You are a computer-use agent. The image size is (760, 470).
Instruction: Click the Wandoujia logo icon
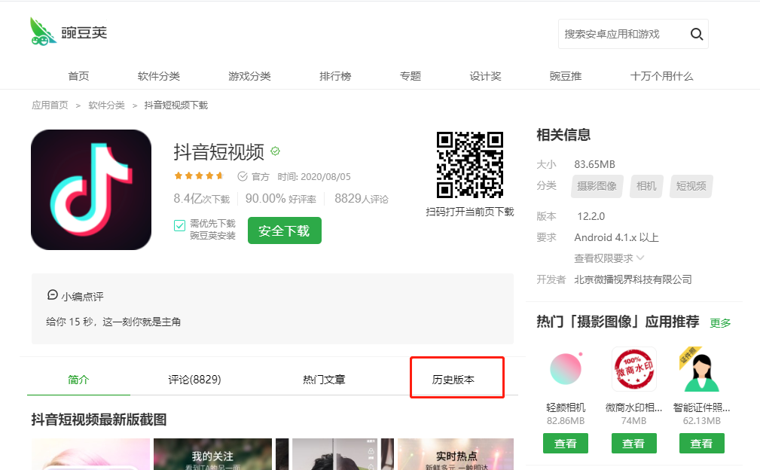(x=44, y=32)
